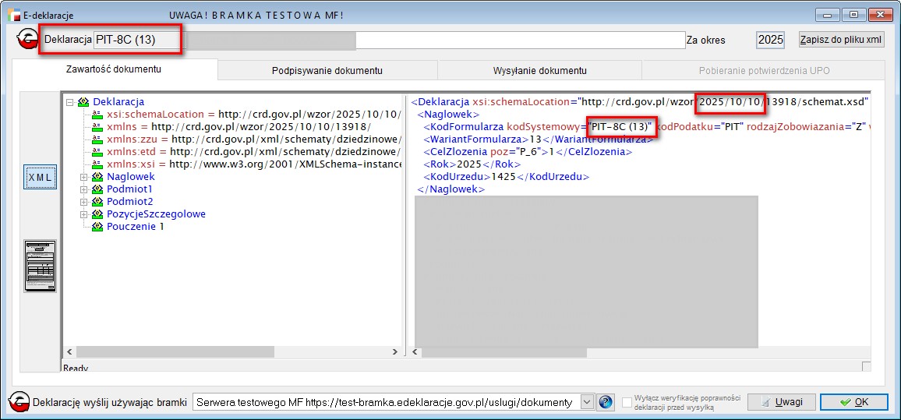Click the Naglowek node icon in tree

(97, 177)
